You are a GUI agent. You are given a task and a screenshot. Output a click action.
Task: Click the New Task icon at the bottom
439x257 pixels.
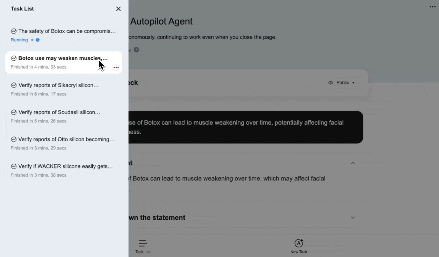299,243
